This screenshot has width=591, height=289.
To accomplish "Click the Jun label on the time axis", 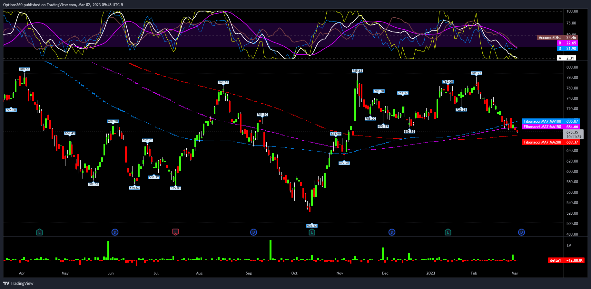I will coord(111,273).
